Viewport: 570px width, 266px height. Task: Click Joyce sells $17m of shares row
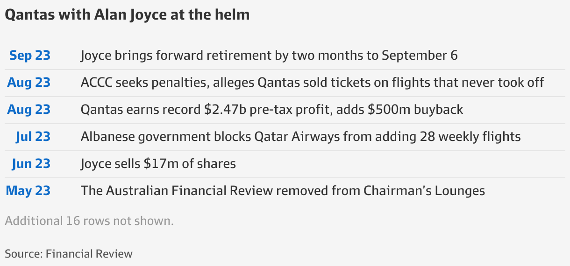click(x=158, y=164)
